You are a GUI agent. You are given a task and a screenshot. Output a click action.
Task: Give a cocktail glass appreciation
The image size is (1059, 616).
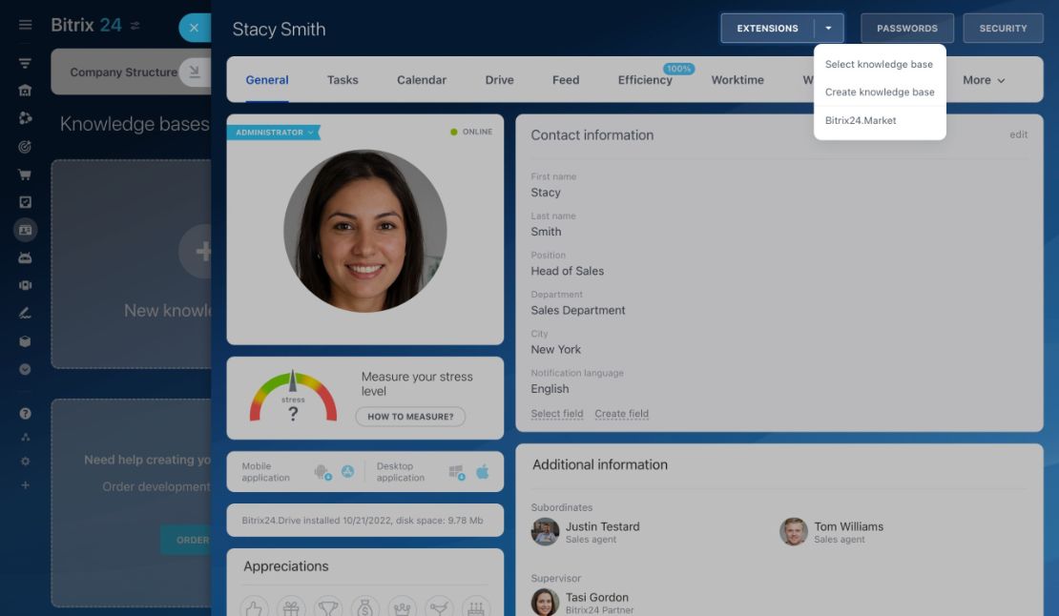[x=439, y=608]
